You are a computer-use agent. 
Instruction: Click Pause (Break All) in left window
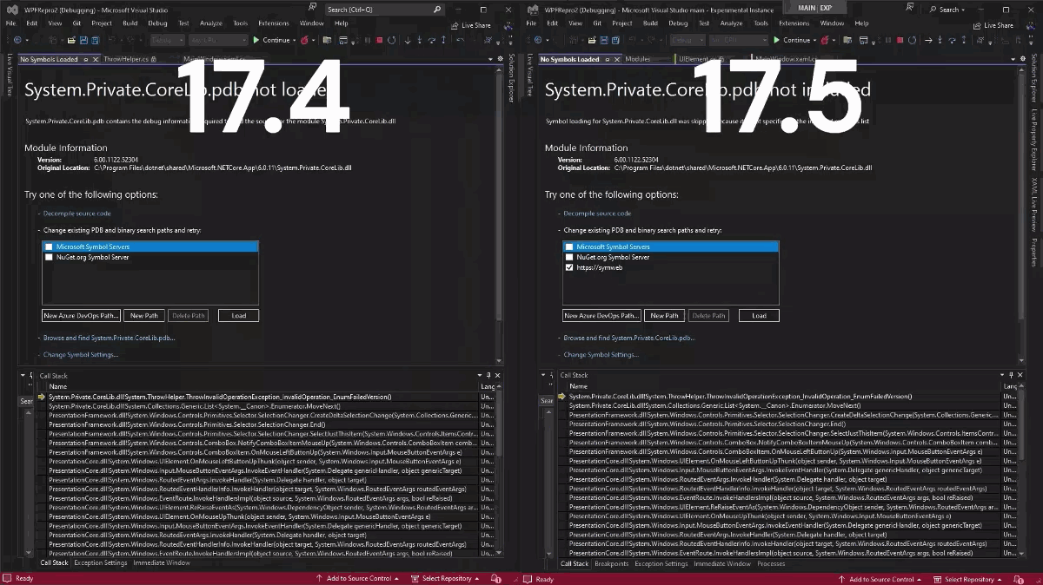pos(367,40)
